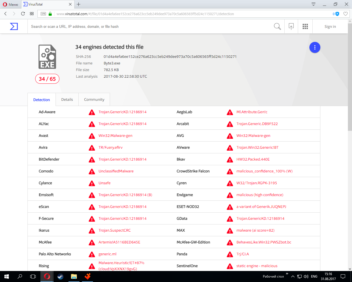Toggle the VPN badge in address bar
This screenshot has height=282, width=352.
[43, 14]
